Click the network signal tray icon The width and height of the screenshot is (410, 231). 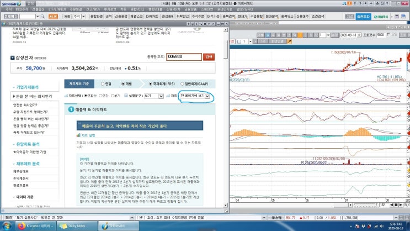click(376, 226)
